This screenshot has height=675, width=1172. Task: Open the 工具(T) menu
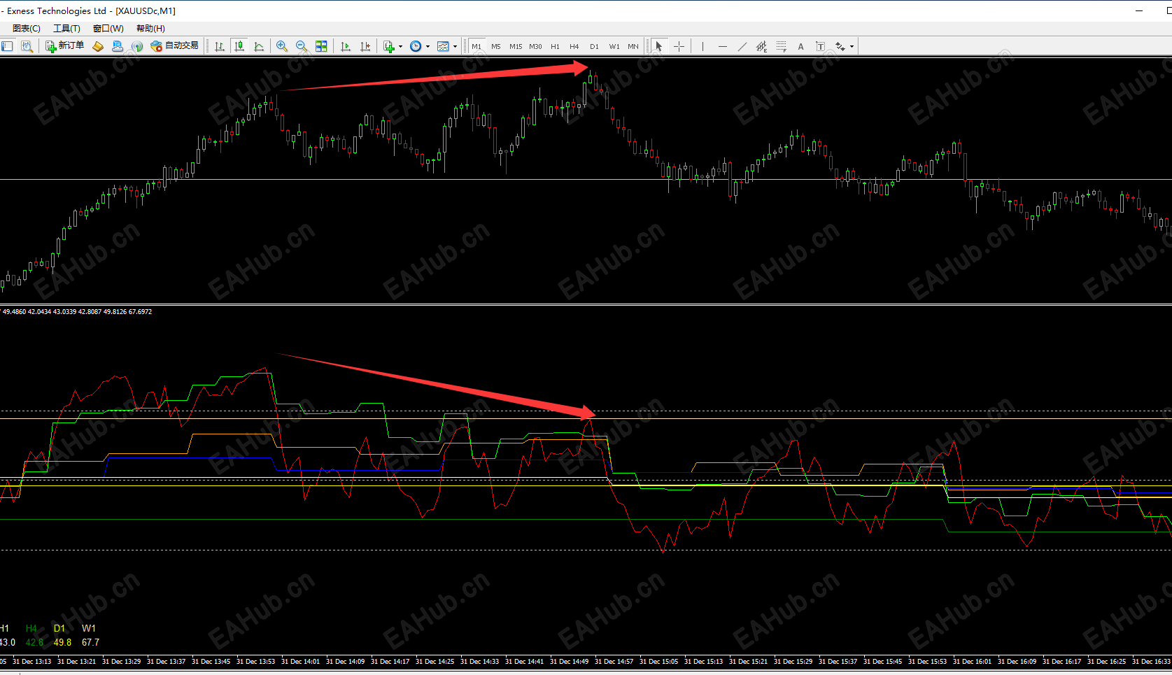point(66,28)
